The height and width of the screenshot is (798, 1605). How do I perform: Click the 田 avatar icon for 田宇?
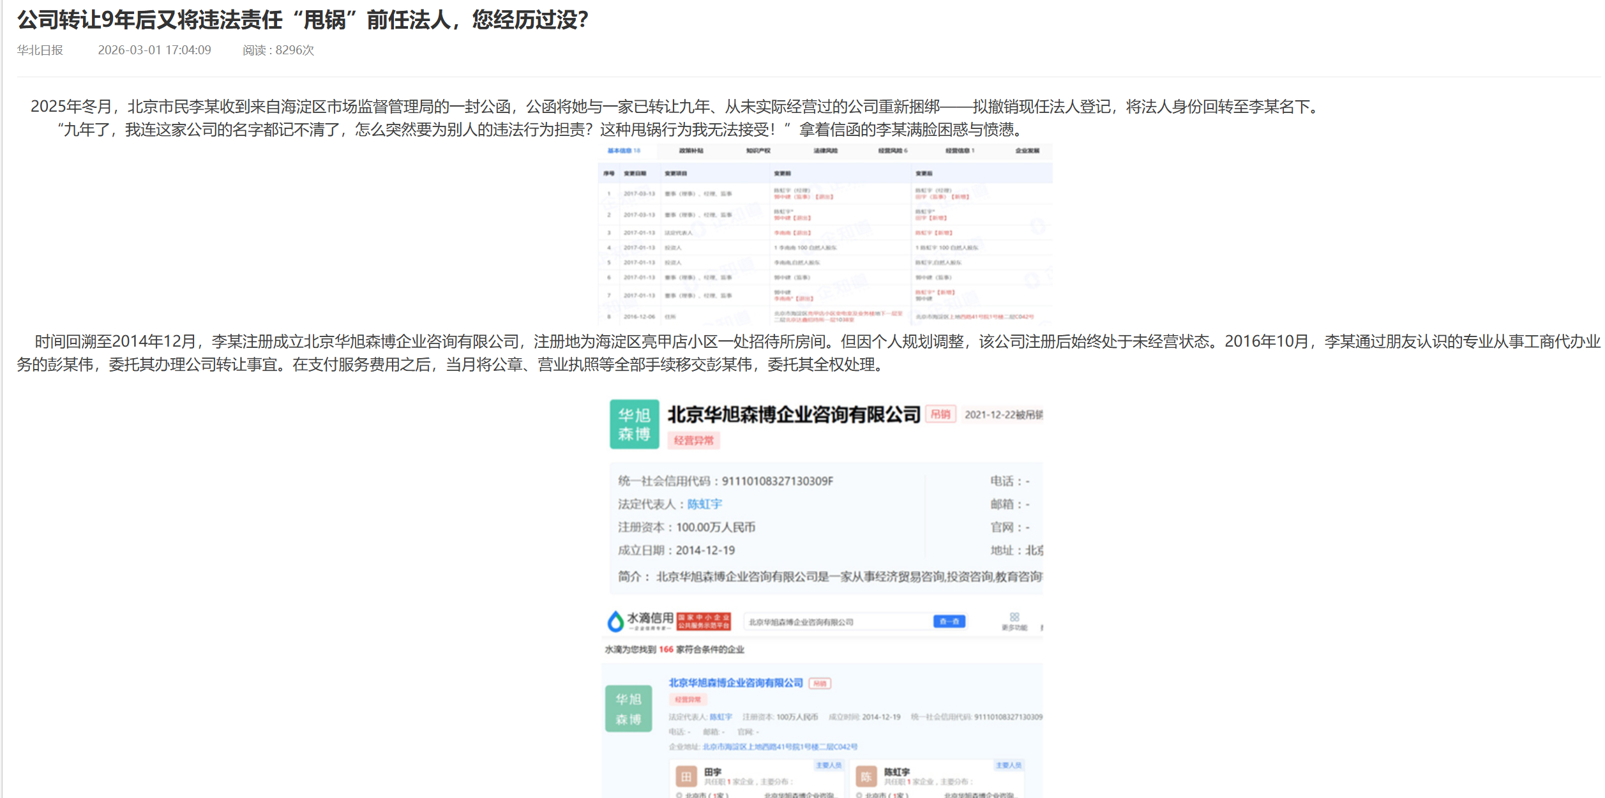pos(686,776)
